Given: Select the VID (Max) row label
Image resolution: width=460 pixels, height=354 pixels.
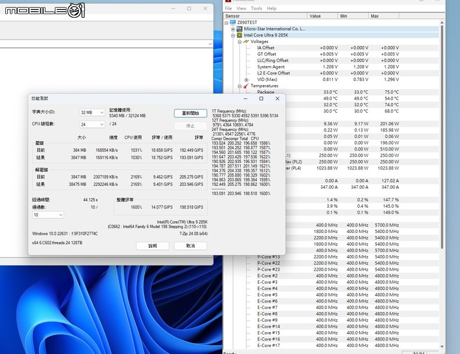Looking at the screenshot, I should [267, 80].
